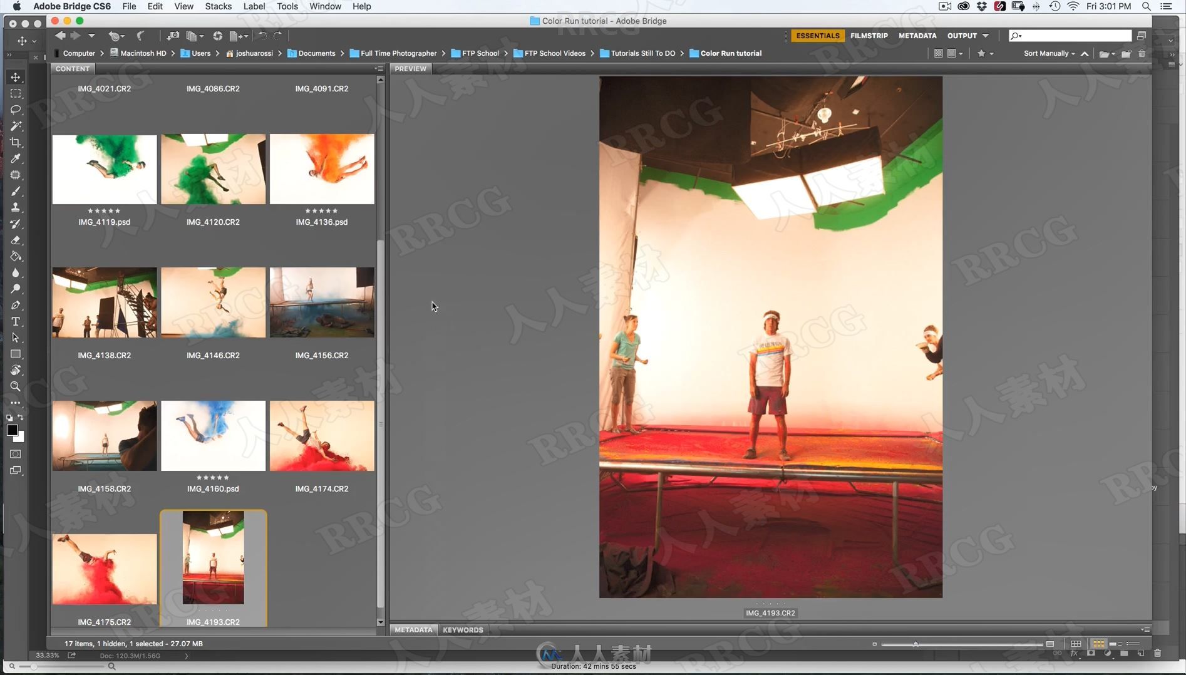The height and width of the screenshot is (675, 1186).
Task: Switch to the Essentials workspace
Action: (817, 36)
